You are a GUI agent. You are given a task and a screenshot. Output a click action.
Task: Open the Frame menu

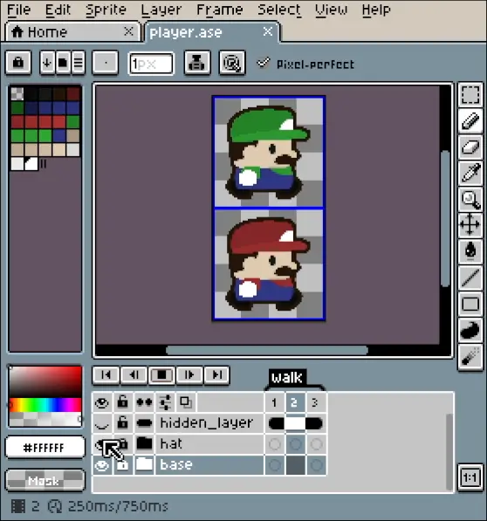pyautogui.click(x=220, y=10)
